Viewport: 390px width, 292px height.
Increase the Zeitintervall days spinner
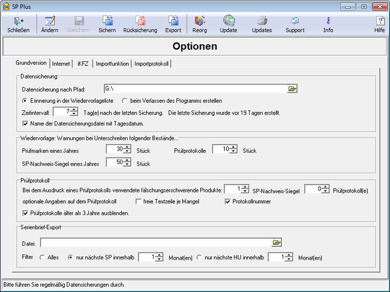[x=74, y=109]
